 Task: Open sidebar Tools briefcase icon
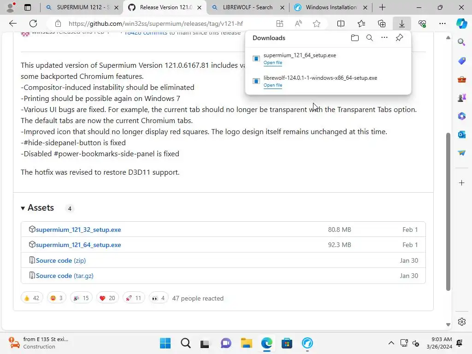point(461,79)
